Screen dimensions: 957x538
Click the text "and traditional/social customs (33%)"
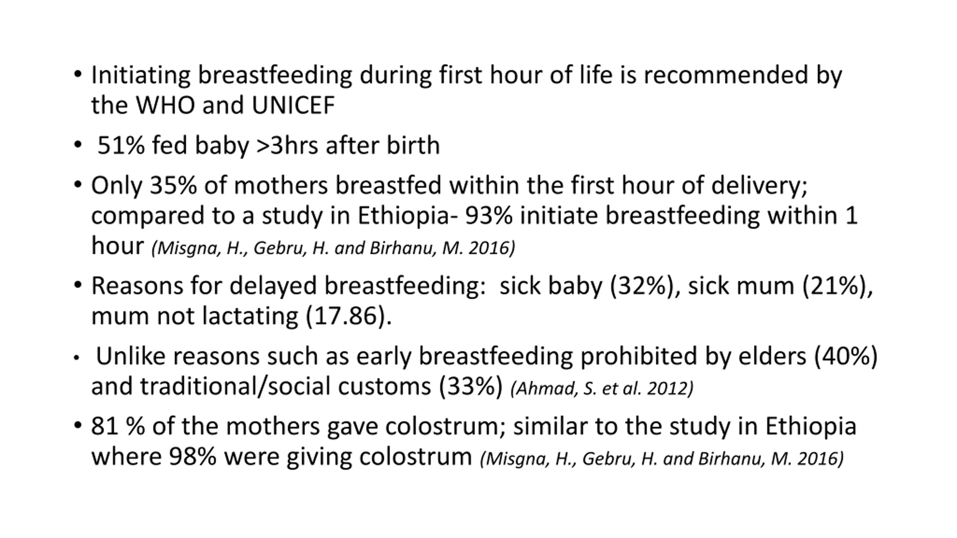pos(297,386)
